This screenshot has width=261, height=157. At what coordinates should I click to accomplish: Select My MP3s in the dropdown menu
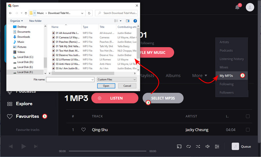pos(232,76)
